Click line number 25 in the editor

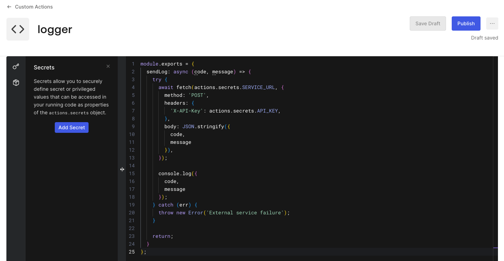pos(132,252)
